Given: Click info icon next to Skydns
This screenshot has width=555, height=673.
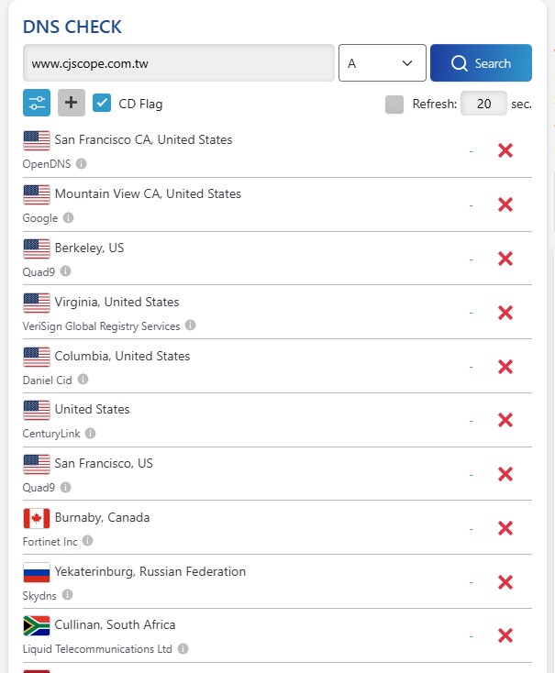Looking at the screenshot, I should click(68, 595).
